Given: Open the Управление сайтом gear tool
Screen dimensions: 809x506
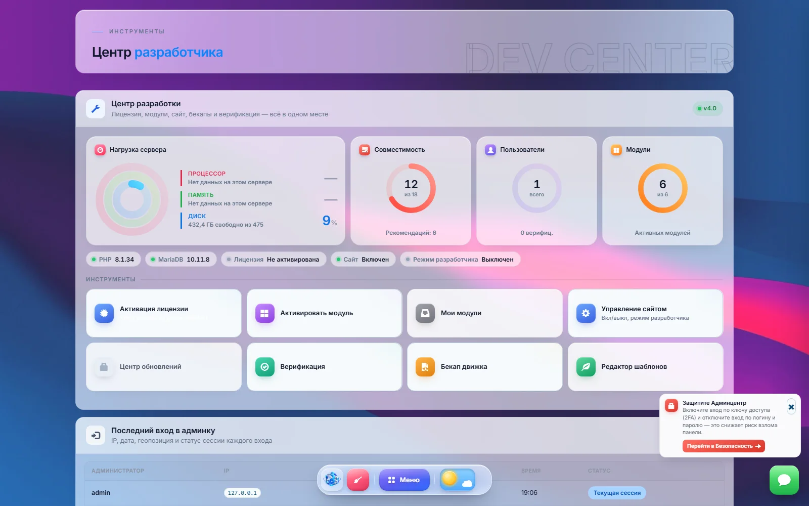Looking at the screenshot, I should 646,313.
